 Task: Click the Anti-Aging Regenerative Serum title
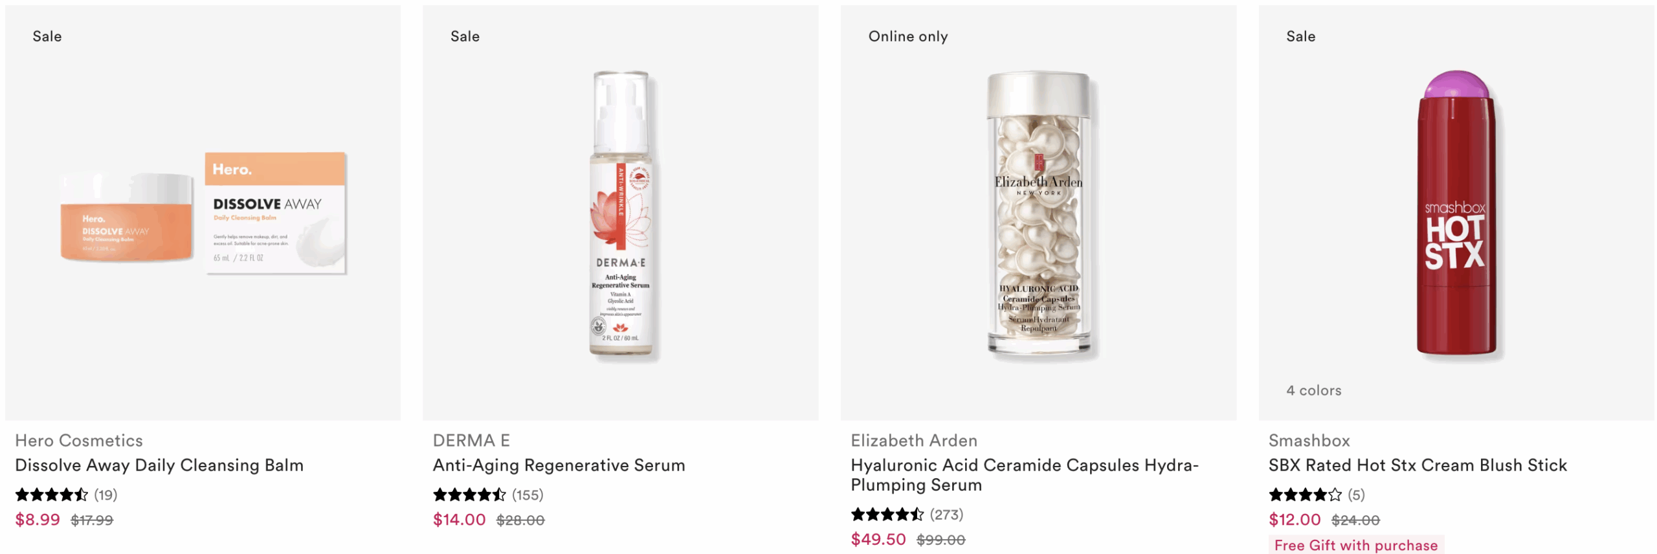tap(559, 465)
